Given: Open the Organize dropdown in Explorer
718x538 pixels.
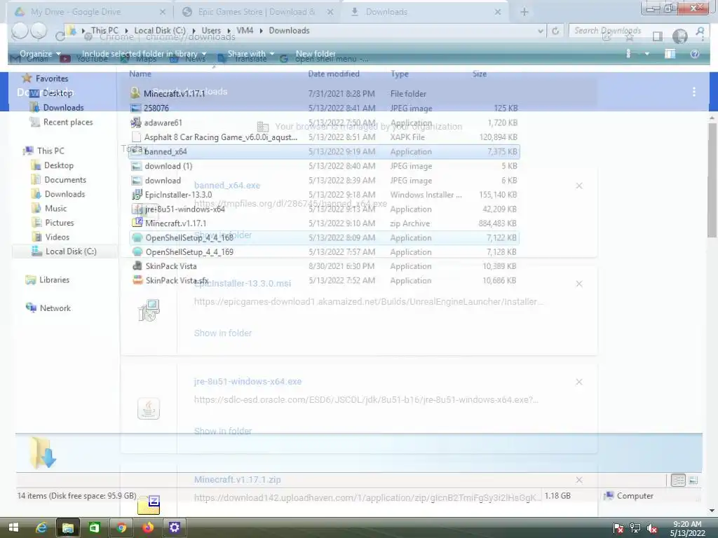Looking at the screenshot, I should click(x=40, y=53).
